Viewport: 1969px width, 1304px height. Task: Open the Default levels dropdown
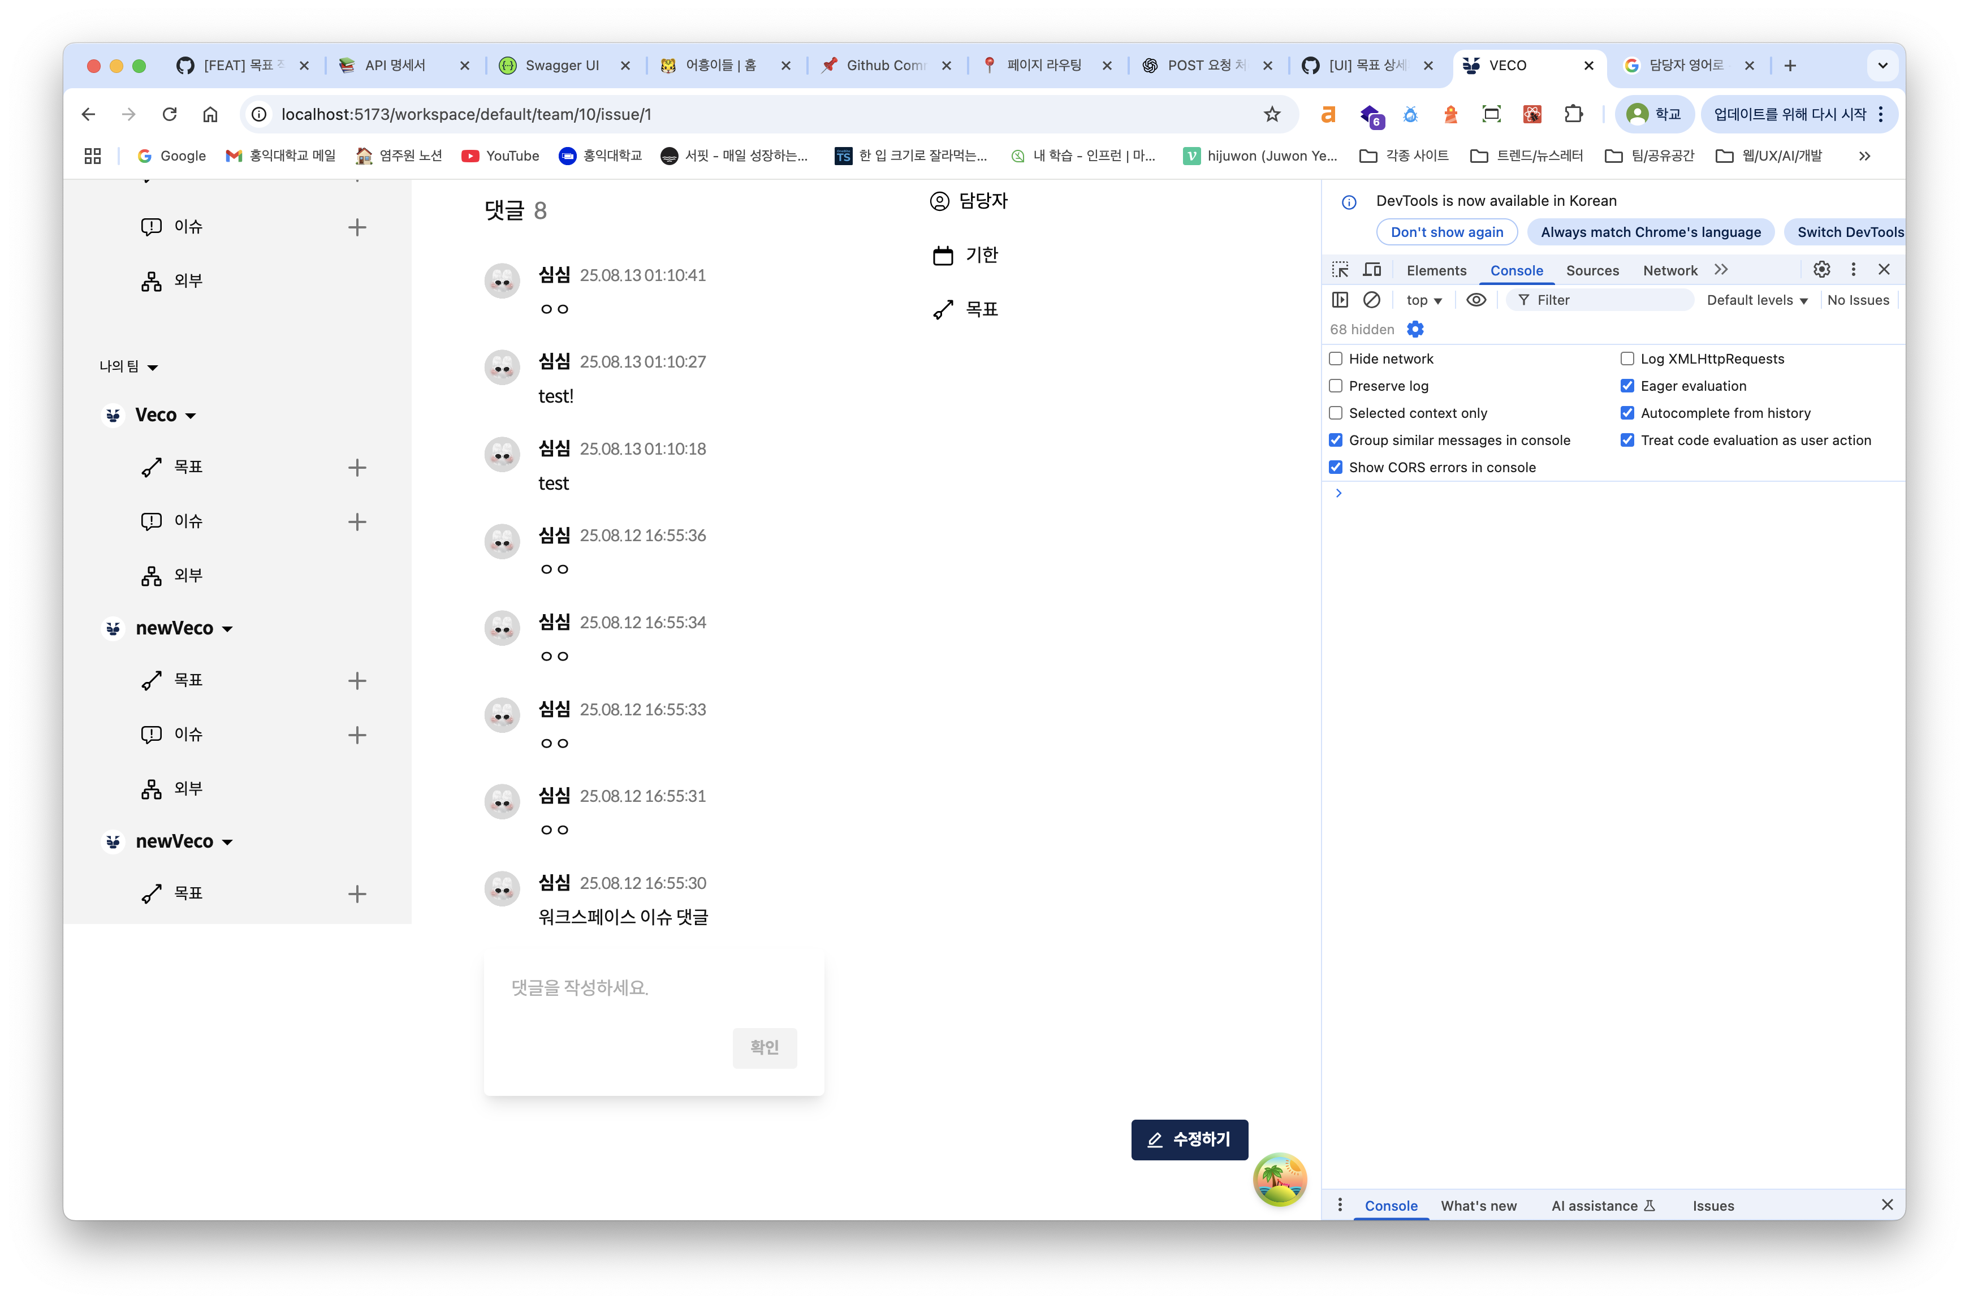[1756, 300]
